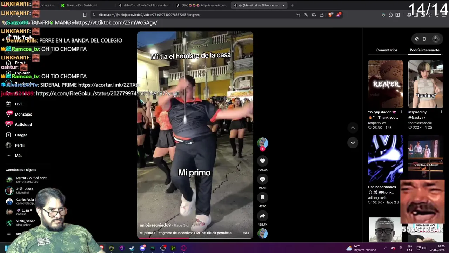Image resolution: width=449 pixels, height=253 pixels.
Task: Open Opera GX icon in the taskbar
Action: pos(183,248)
